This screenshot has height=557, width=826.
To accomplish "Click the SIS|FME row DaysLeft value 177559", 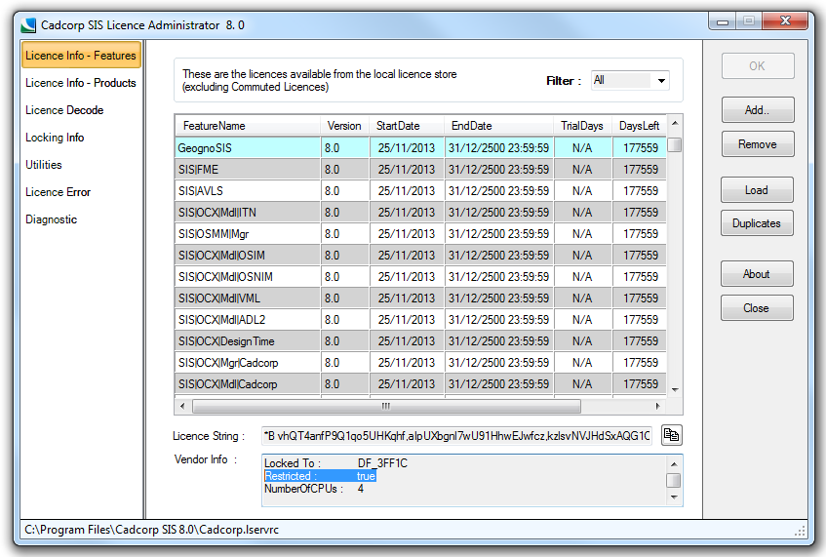I will [641, 170].
